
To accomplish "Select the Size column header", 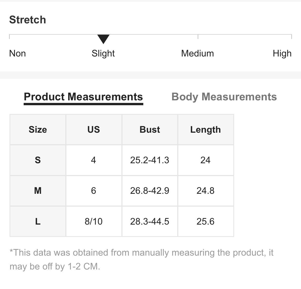I will click(x=38, y=130).
